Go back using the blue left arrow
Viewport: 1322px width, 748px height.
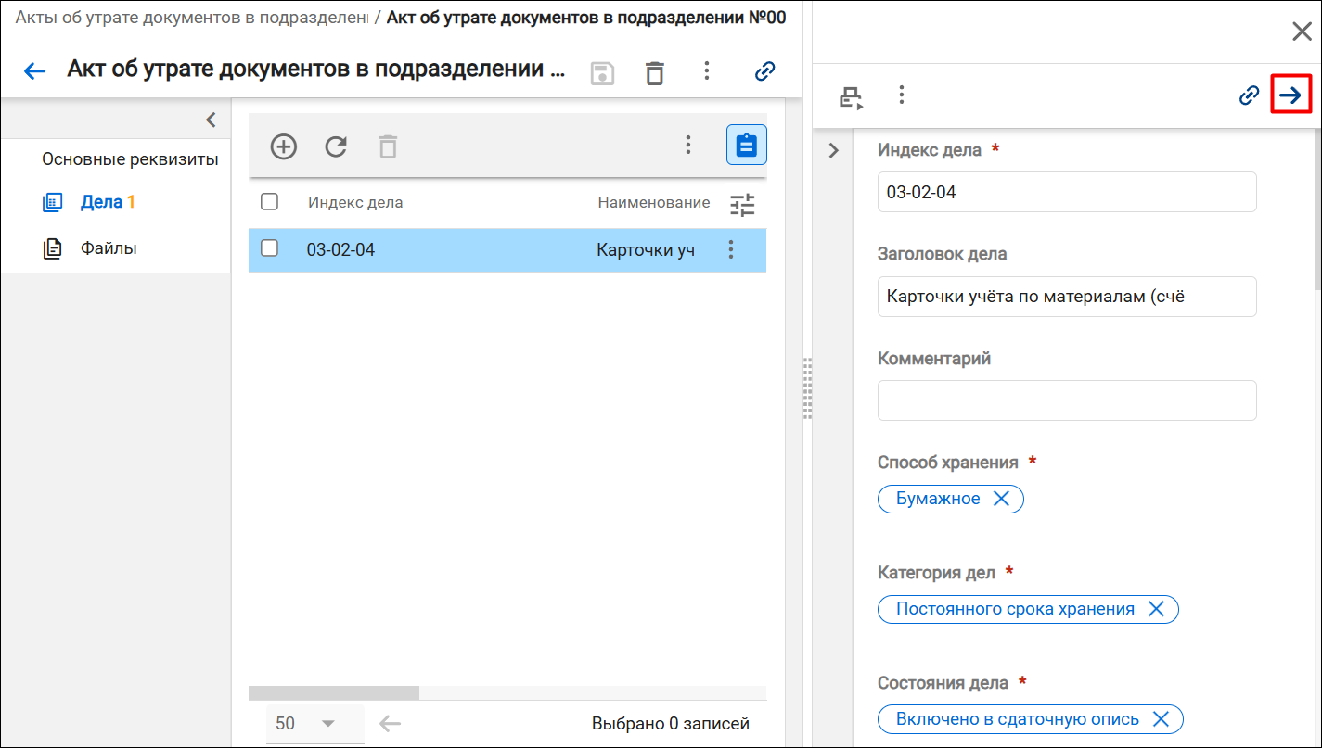[34, 71]
